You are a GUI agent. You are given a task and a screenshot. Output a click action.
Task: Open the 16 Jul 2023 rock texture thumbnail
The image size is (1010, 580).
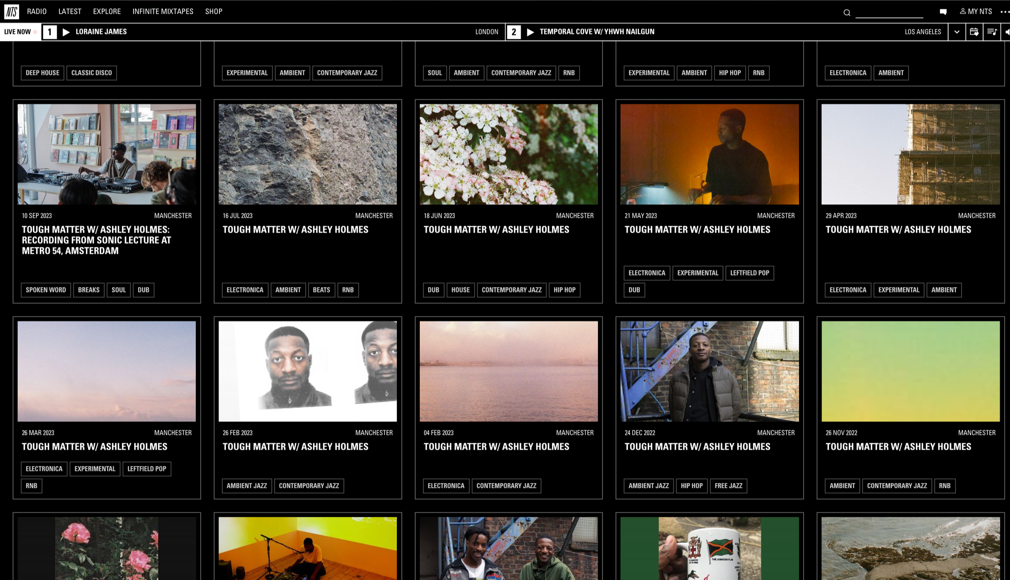click(x=307, y=154)
